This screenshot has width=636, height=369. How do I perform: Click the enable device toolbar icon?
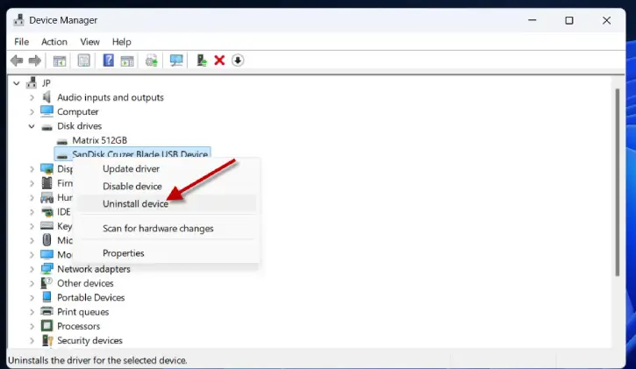point(202,60)
